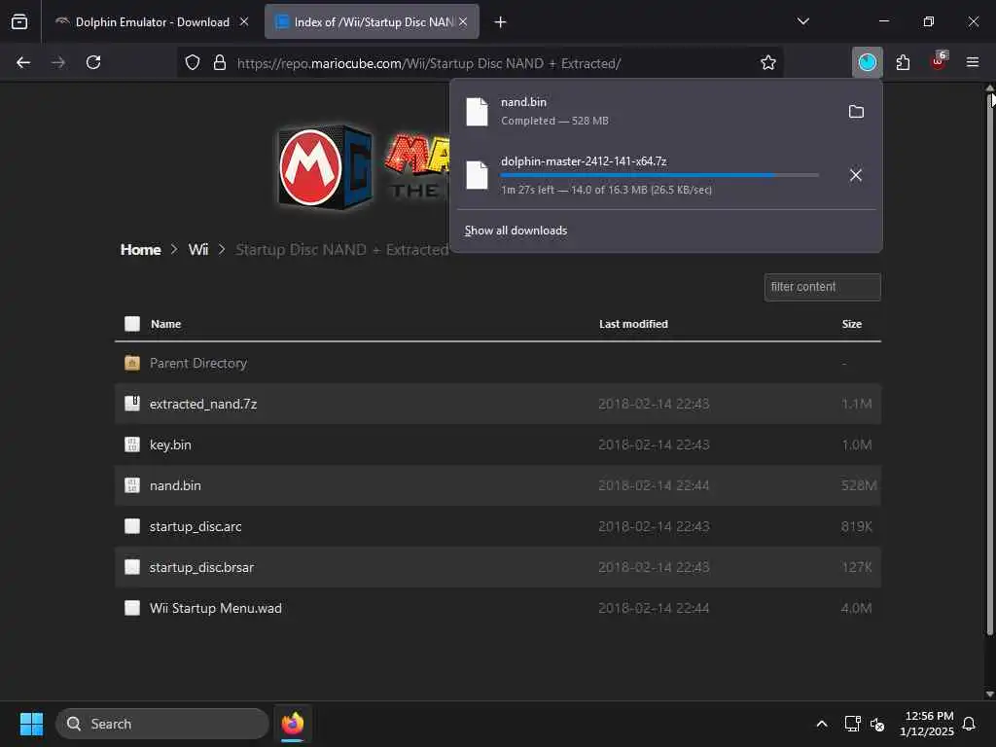This screenshot has height=747, width=996.
Task: Download startup_disc.brsar
Action: tap(201, 567)
